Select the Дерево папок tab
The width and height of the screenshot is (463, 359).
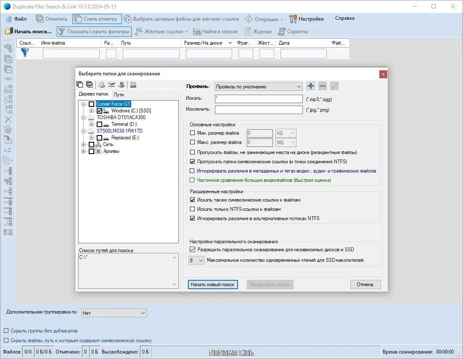coord(94,94)
